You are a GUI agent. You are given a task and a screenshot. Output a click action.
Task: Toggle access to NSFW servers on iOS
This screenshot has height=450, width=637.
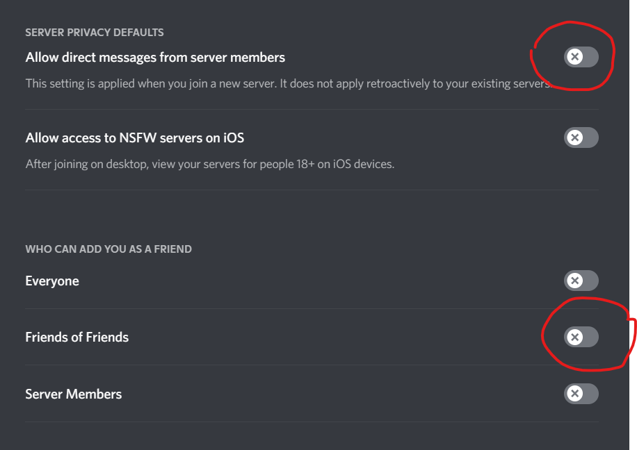coord(581,137)
